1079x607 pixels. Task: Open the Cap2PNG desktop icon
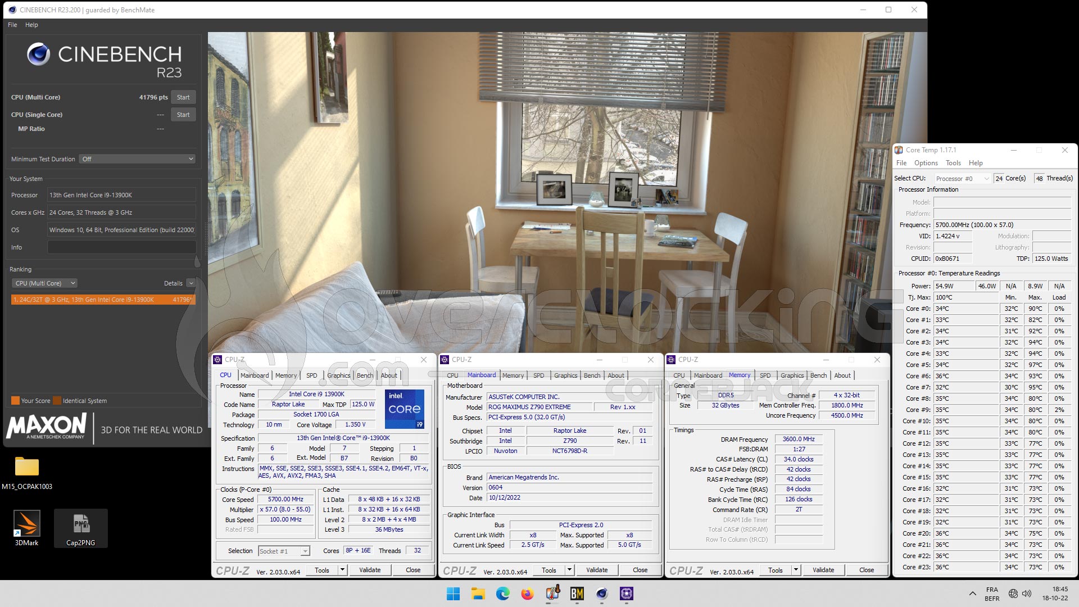point(80,528)
